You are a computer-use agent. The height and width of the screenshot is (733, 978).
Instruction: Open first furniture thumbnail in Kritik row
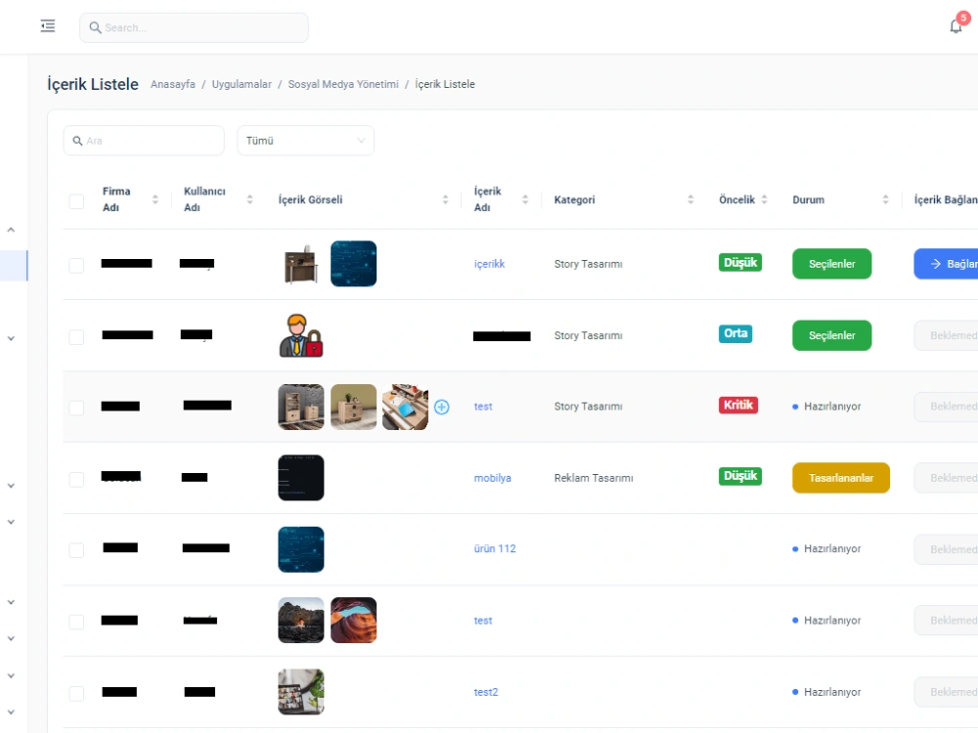tap(301, 407)
